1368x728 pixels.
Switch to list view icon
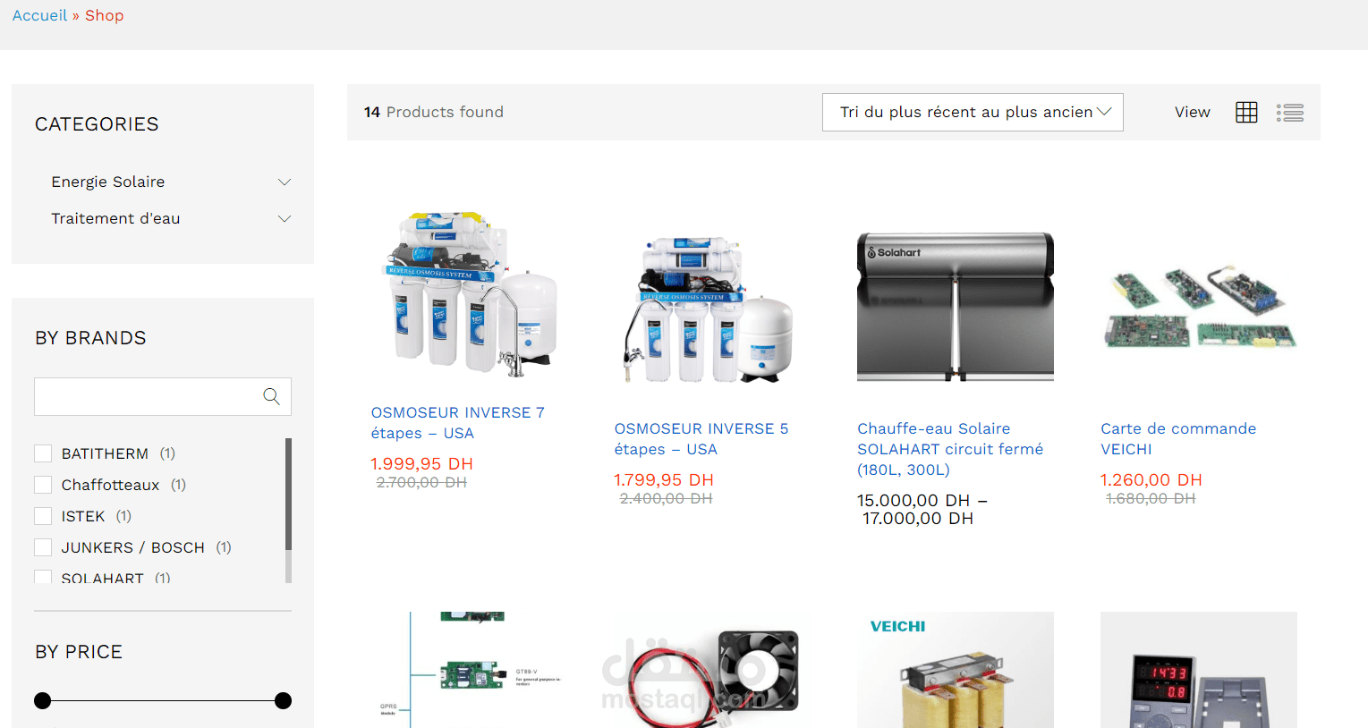(x=1290, y=112)
